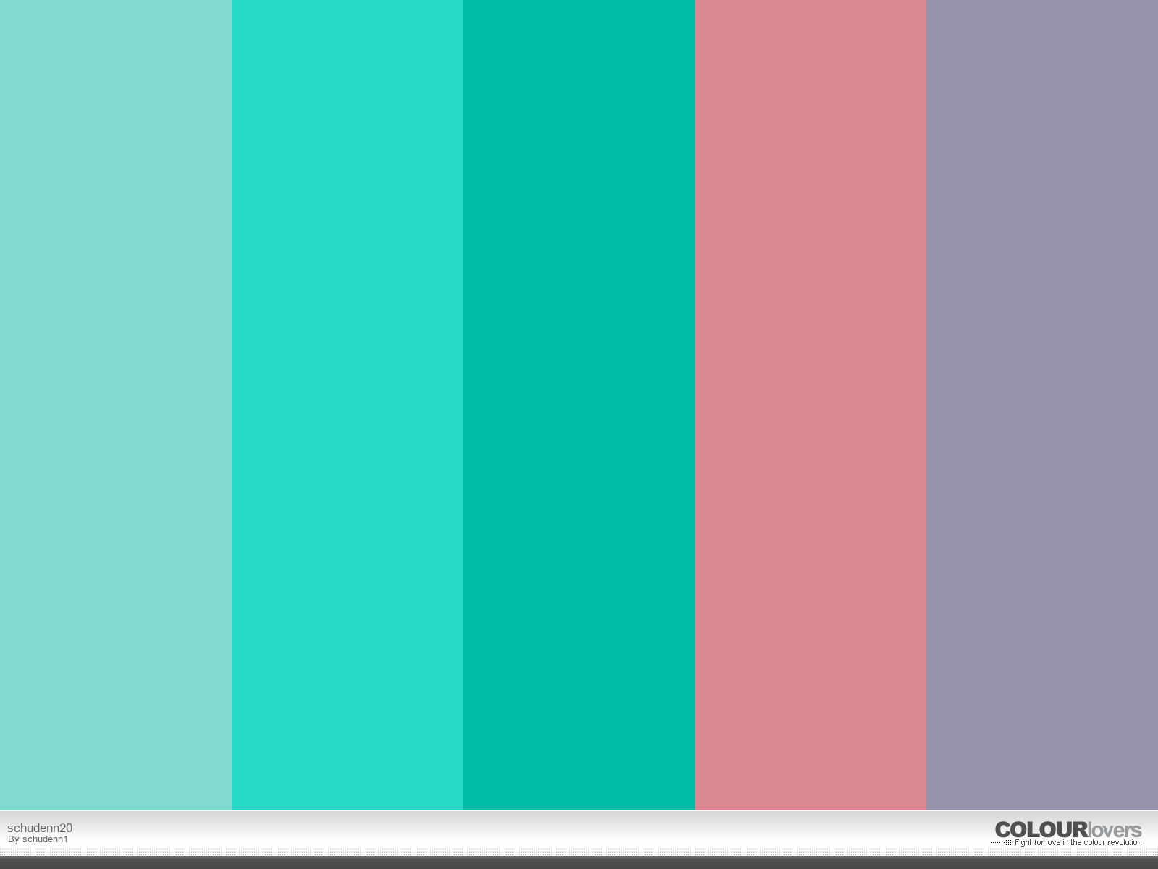Click the edge between the aqua and turquoise stripes
Viewport: 1158px width, 869px height.
232,405
